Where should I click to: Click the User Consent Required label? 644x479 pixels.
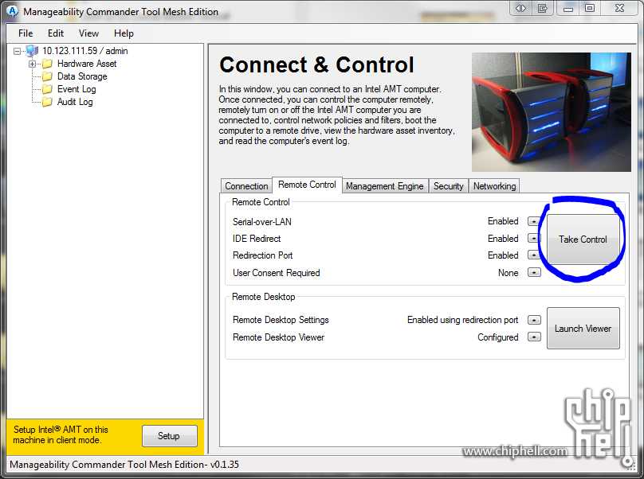277,273
